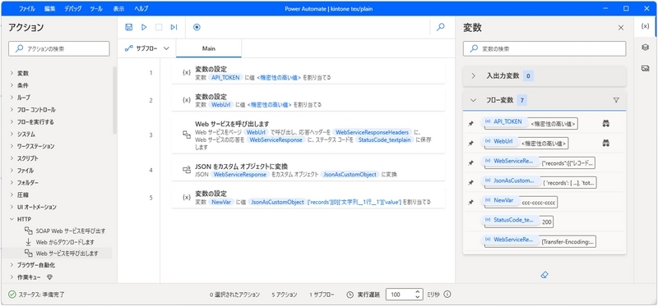Image resolution: width=658 pixels, height=306 pixels.
Task: Start the recorder circle icon
Action: 197,27
